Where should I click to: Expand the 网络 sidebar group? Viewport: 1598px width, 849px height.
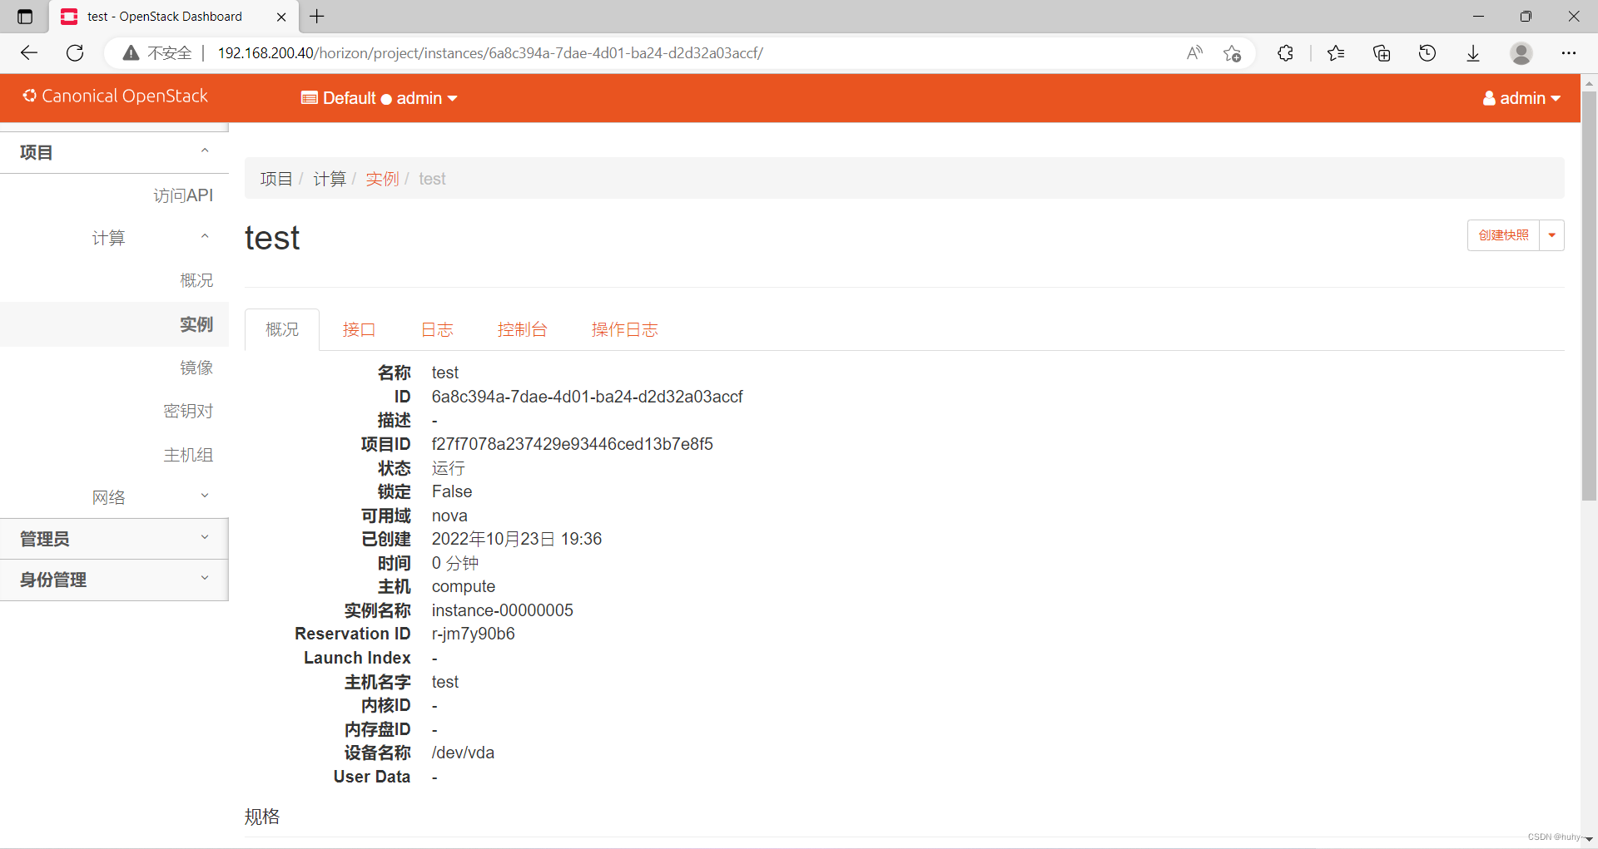click(x=114, y=497)
